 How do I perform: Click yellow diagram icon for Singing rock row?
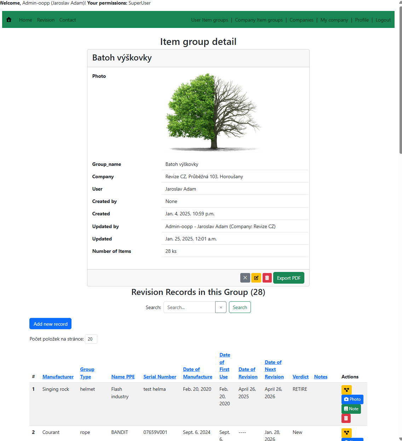[346, 390]
